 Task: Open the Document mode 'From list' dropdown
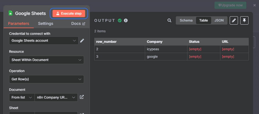coord(22,97)
